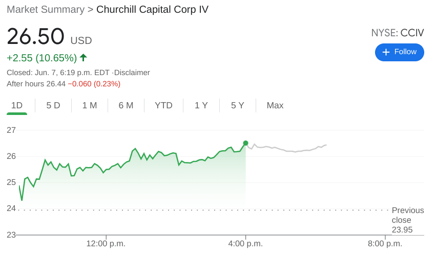The width and height of the screenshot is (436, 257).
Task: Switch to the 1 Y view
Action: pos(201,106)
